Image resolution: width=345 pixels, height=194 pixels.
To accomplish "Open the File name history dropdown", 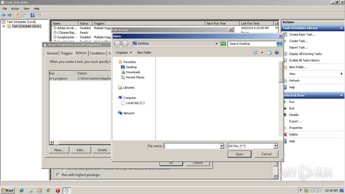I will click(x=222, y=146).
